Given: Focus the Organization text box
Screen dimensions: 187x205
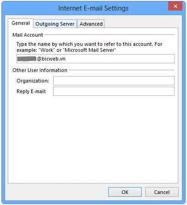Looking at the screenshot, I should (x=114, y=81).
